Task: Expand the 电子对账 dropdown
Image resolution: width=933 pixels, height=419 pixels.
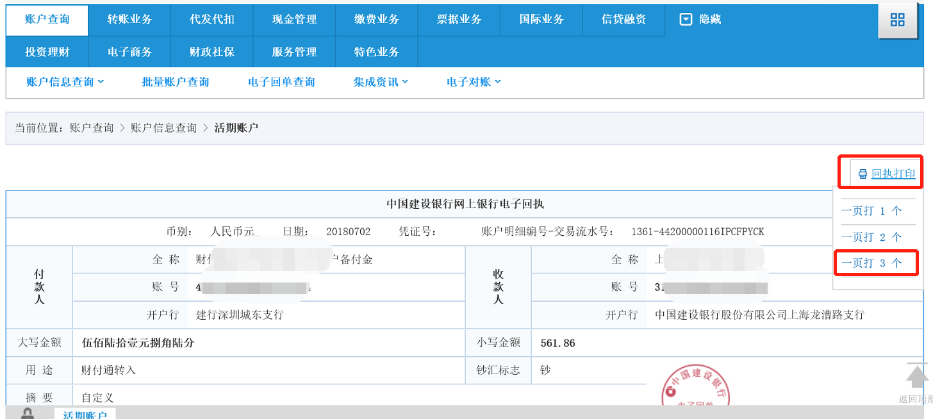Action: 474,82
